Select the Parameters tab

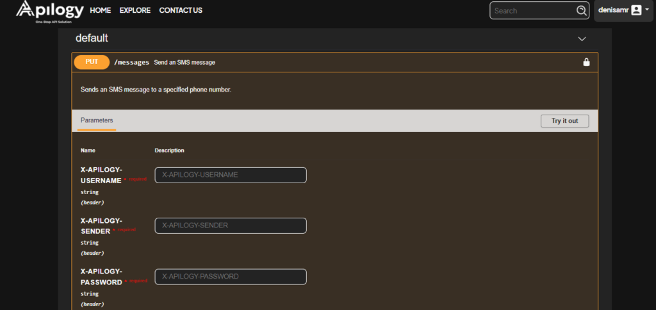[97, 120]
